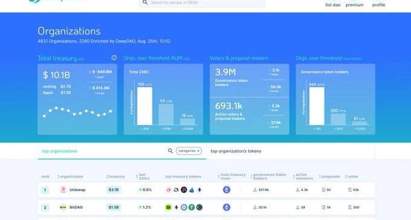
Task: Open the premium link in header
Action: [354, 5]
